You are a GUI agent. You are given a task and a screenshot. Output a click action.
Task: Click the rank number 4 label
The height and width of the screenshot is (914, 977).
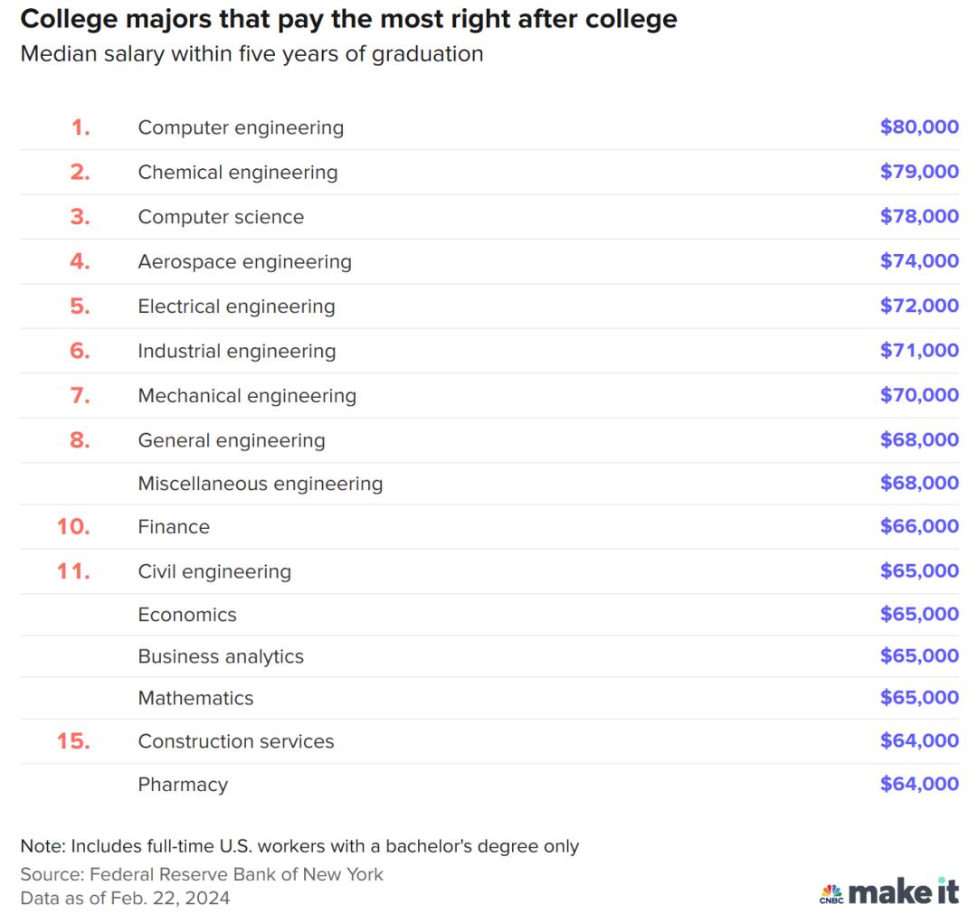[x=80, y=261]
